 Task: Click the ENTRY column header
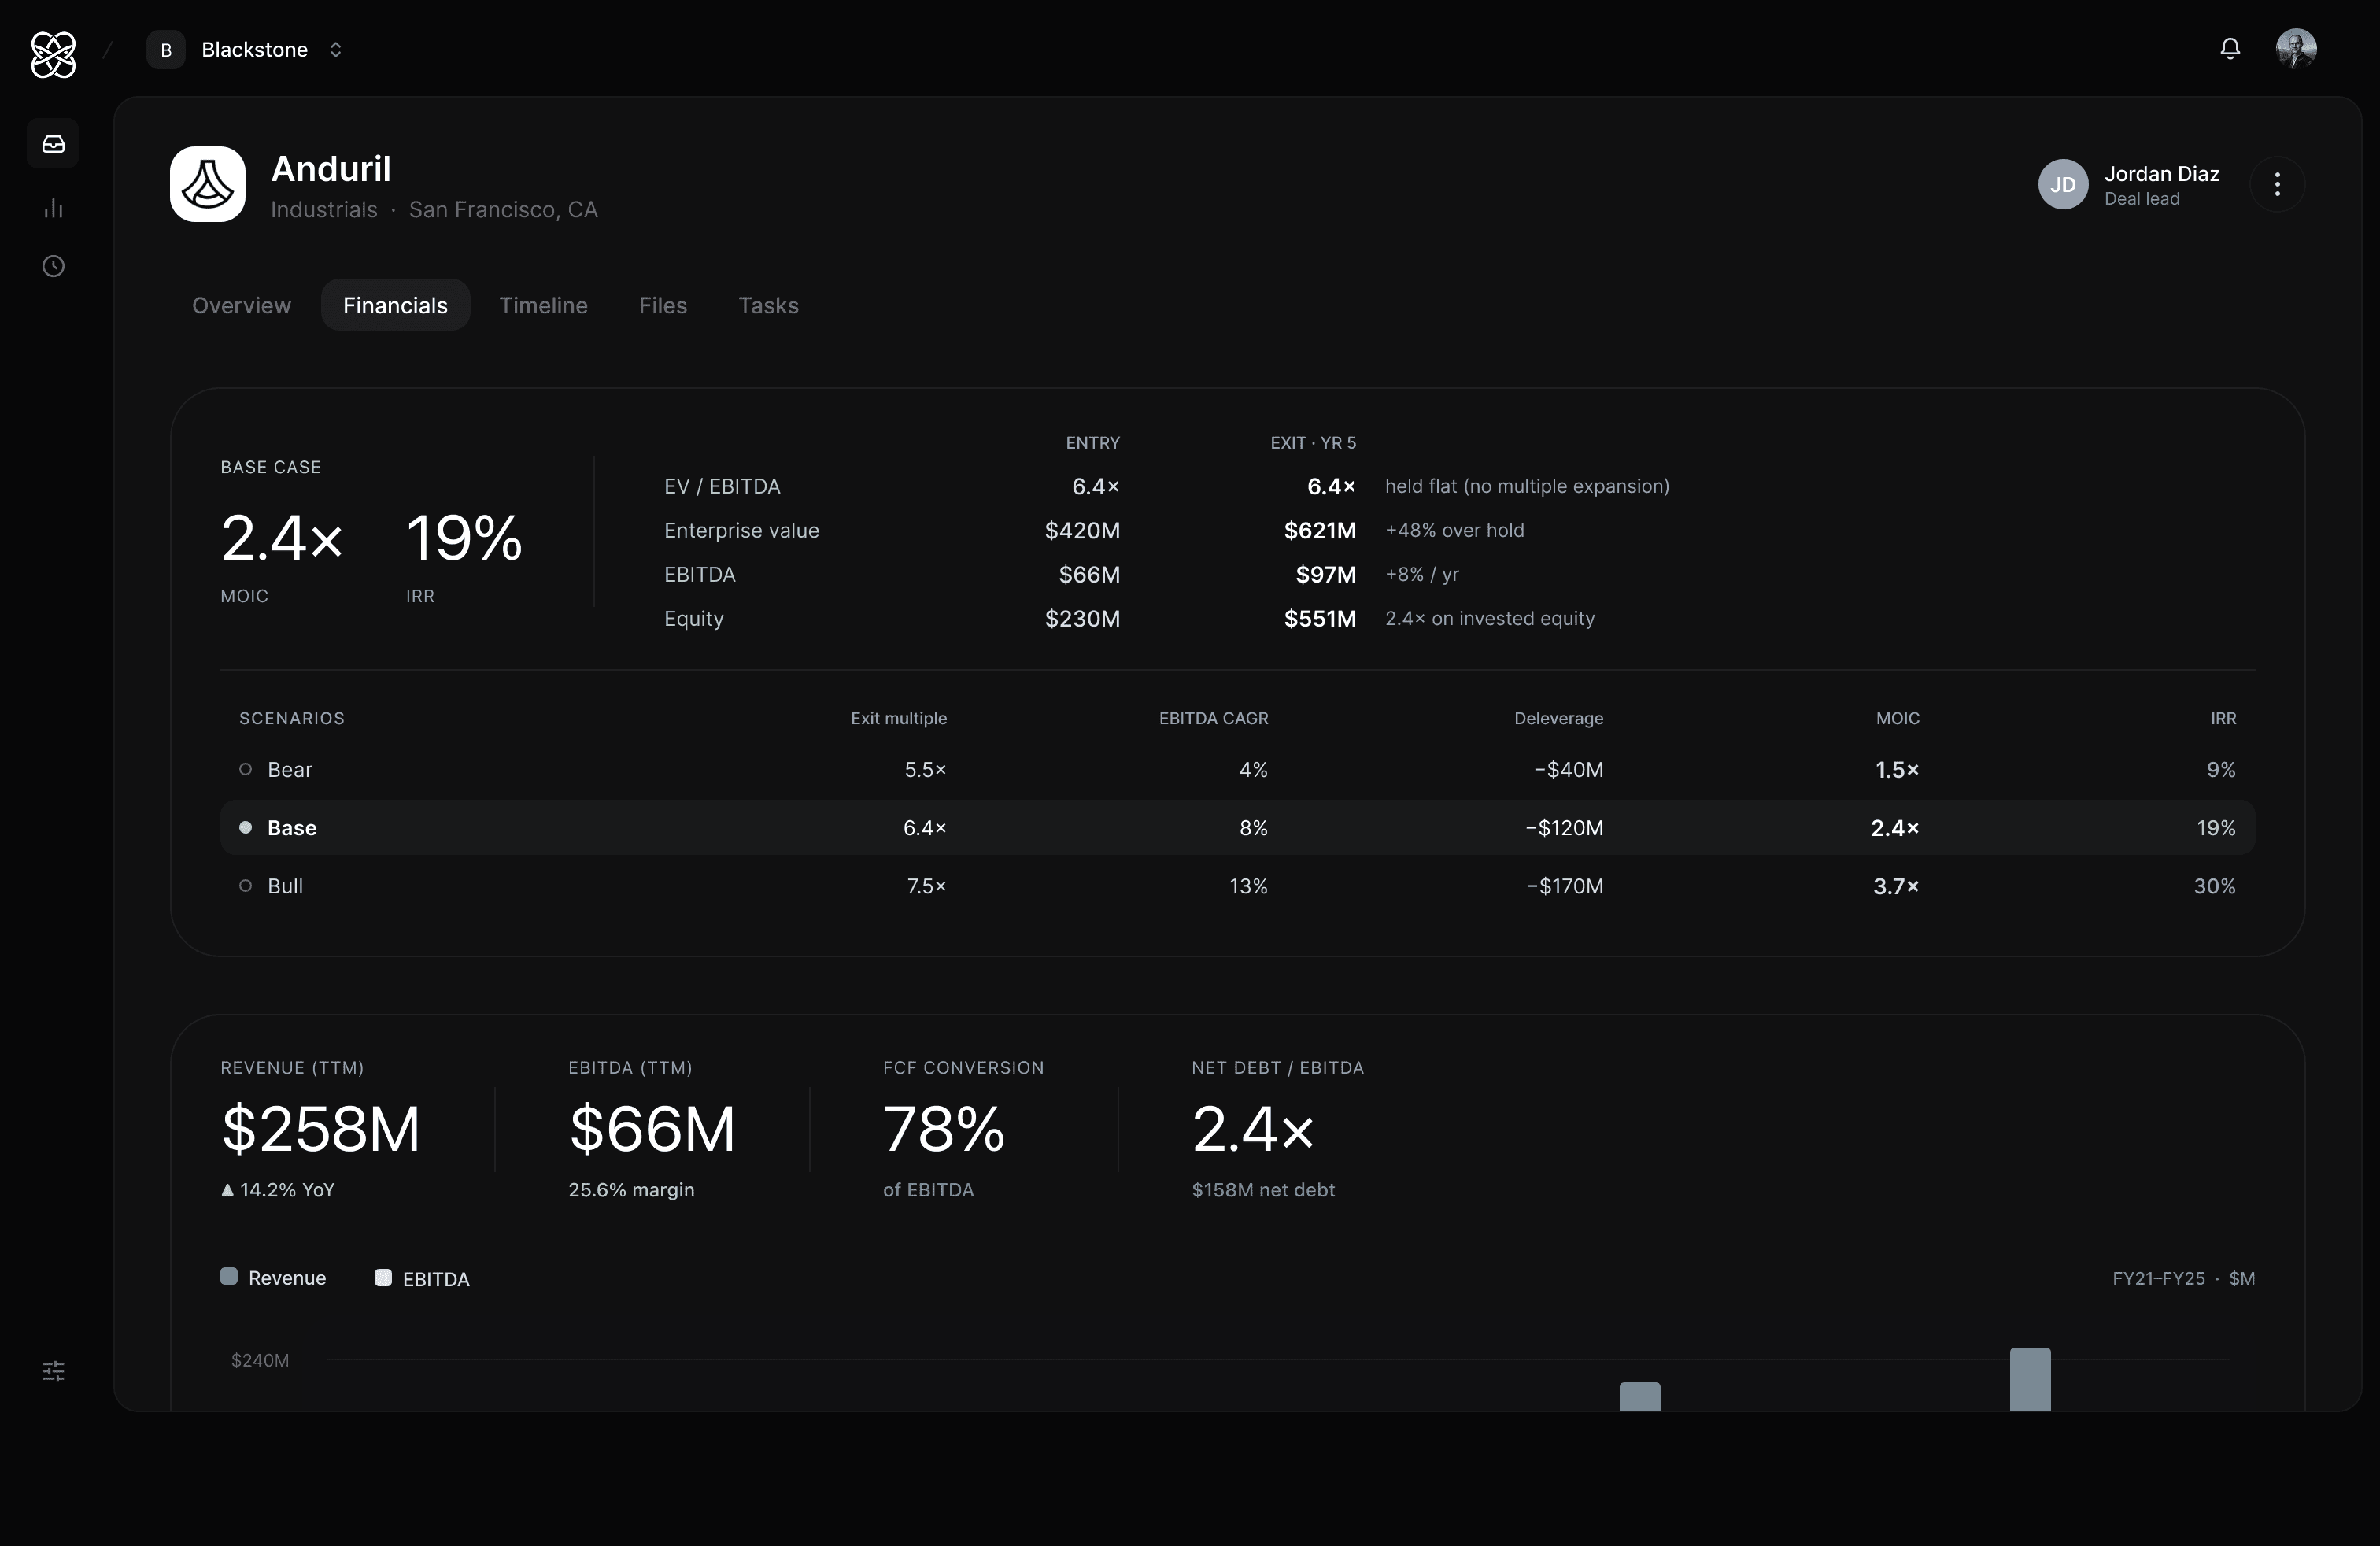click(x=1092, y=442)
